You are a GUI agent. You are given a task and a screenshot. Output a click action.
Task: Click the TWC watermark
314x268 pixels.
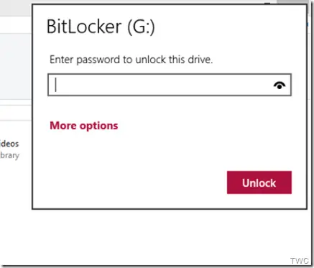300,261
